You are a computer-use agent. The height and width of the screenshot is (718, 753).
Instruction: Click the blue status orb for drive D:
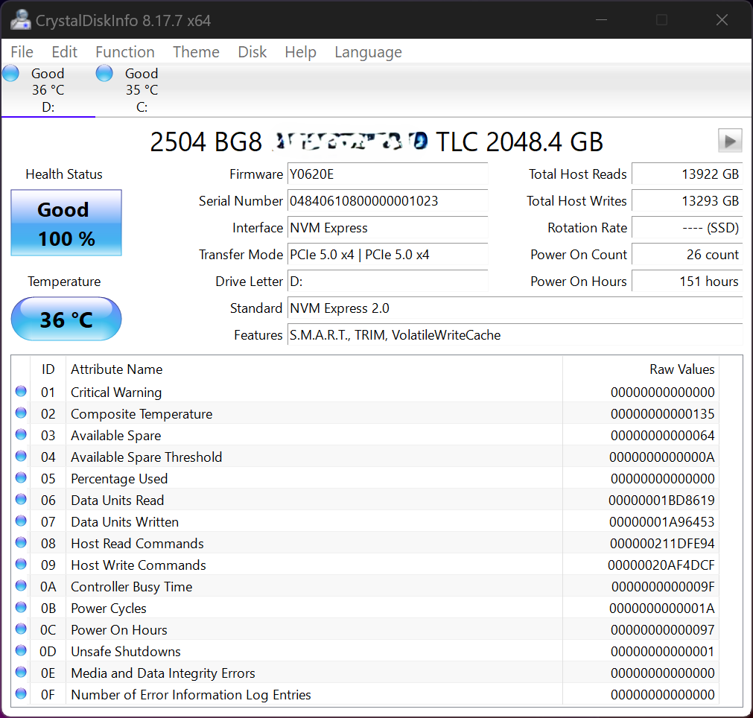(x=10, y=73)
